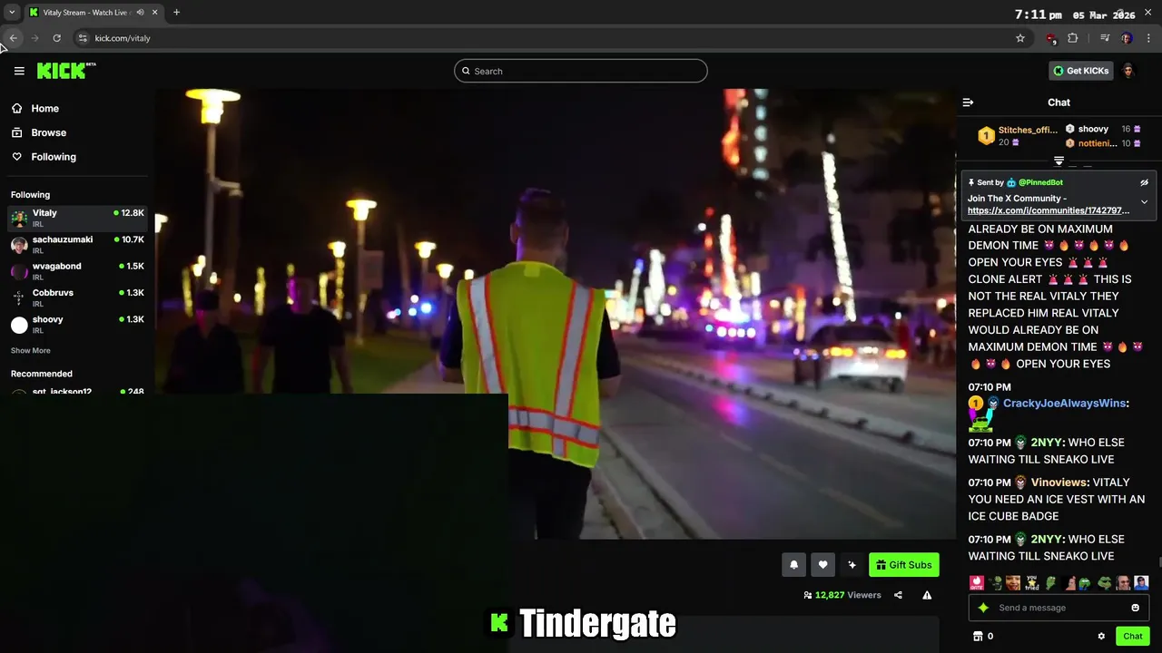
Task: Open shoovy channel in Following list
Action: pos(77,325)
